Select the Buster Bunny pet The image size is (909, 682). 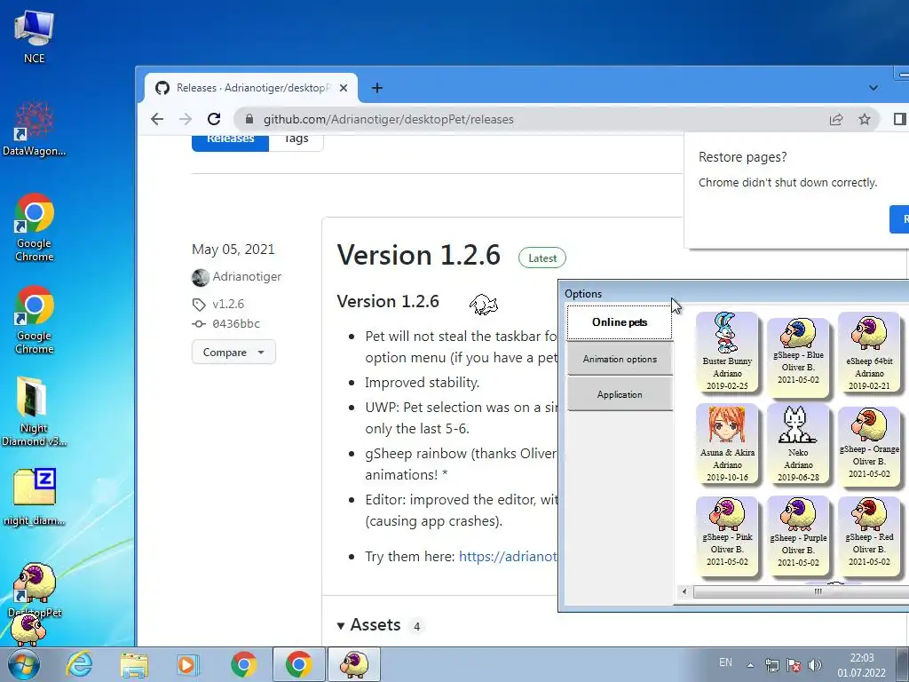click(x=727, y=353)
